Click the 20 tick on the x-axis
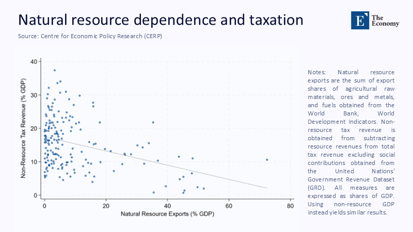The width and height of the screenshot is (413, 232). [106, 206]
